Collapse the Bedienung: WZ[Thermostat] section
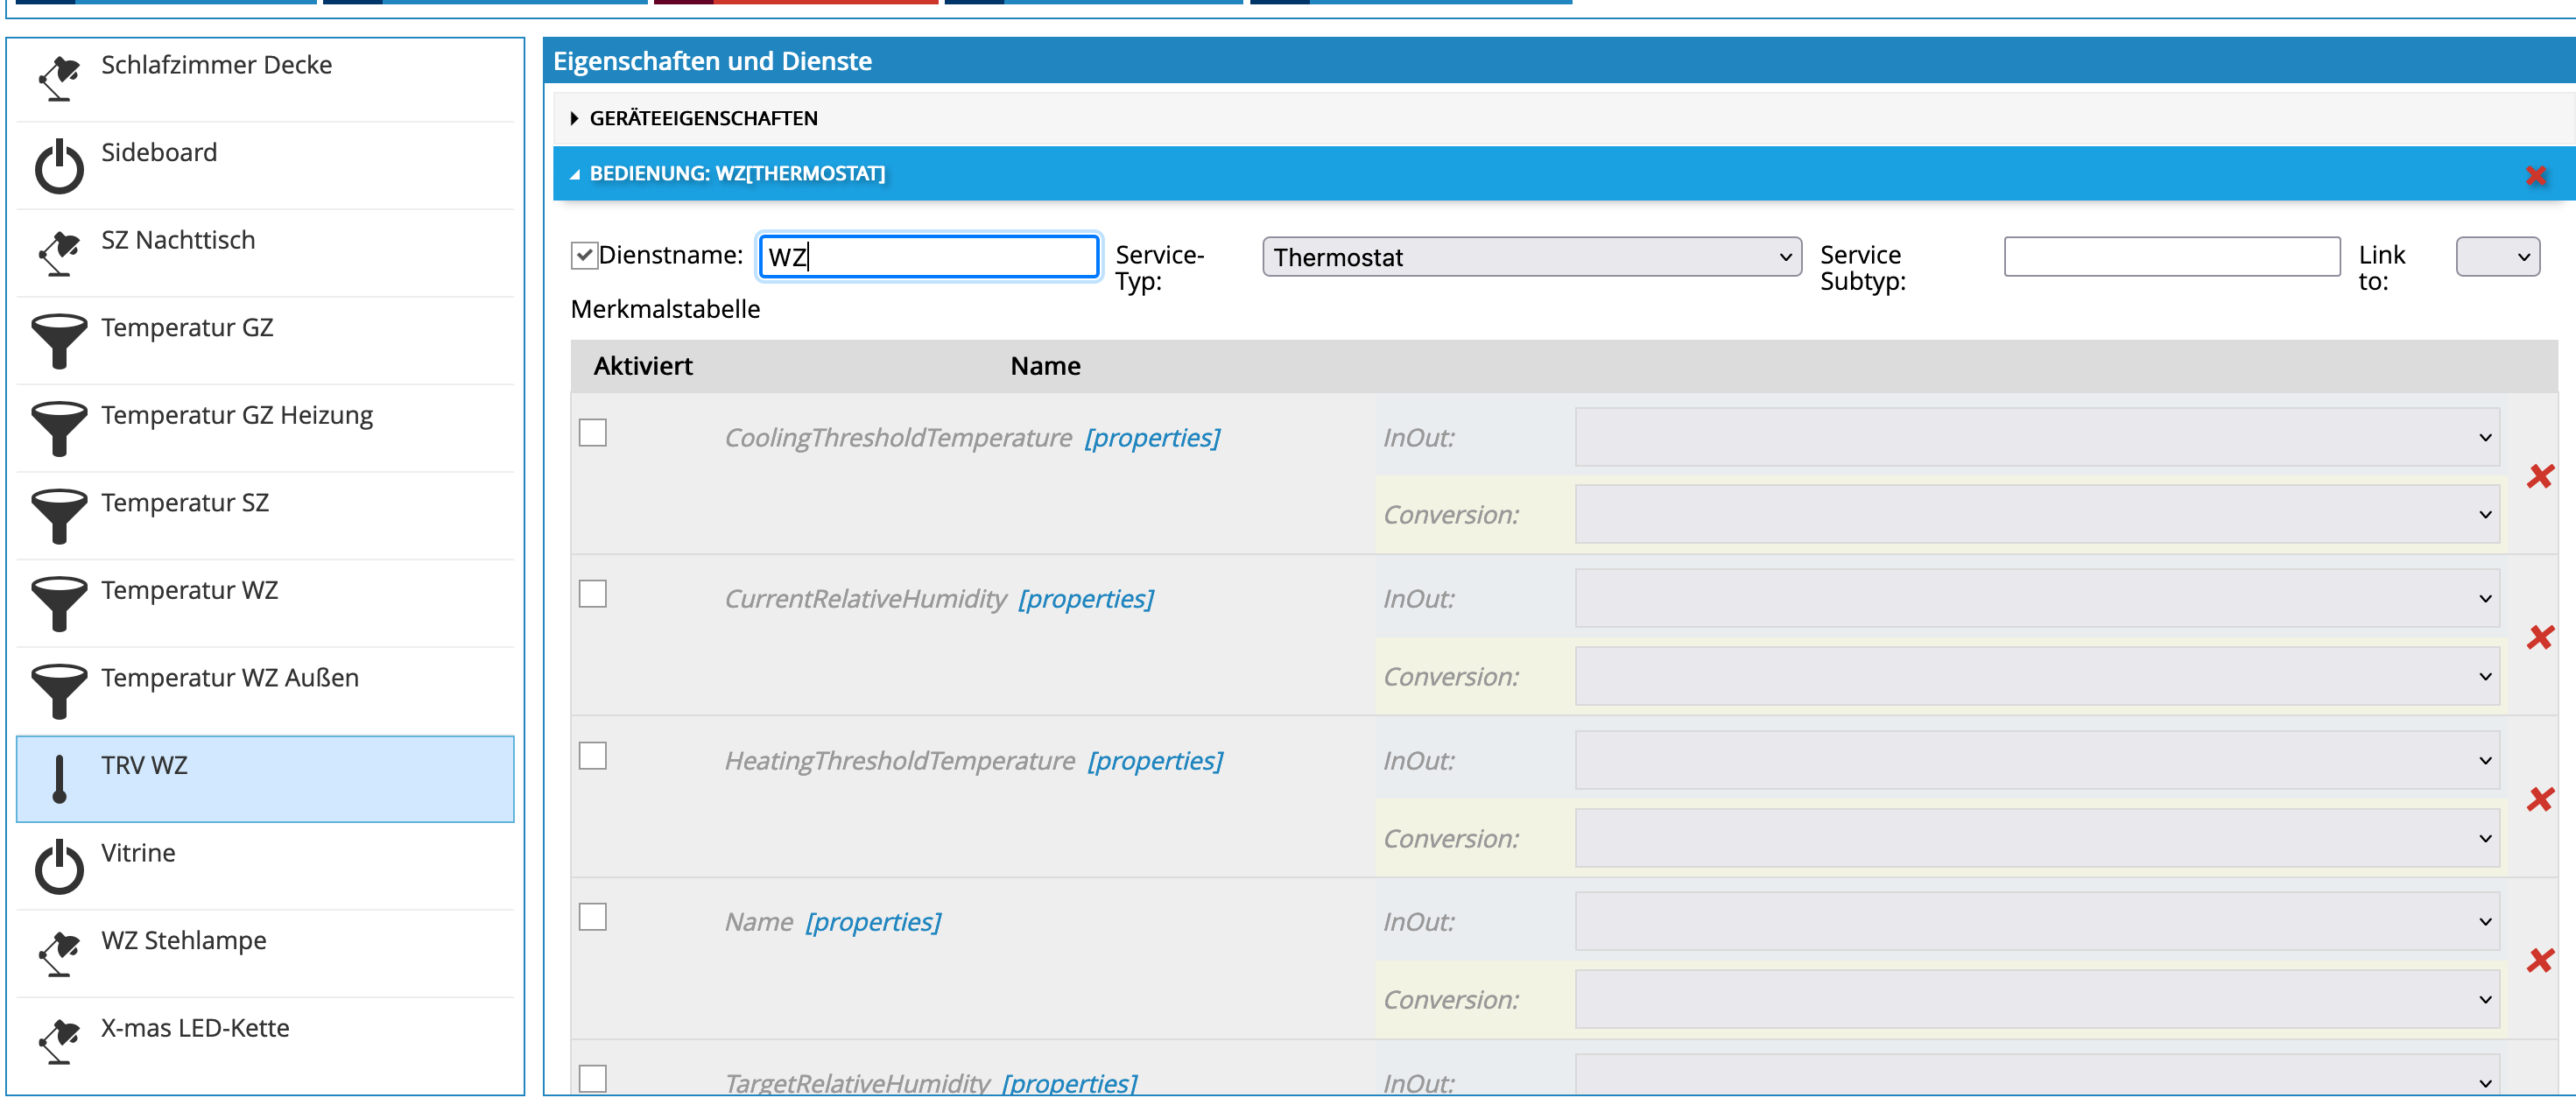This screenshot has height=1105, width=2576. (x=1563, y=174)
